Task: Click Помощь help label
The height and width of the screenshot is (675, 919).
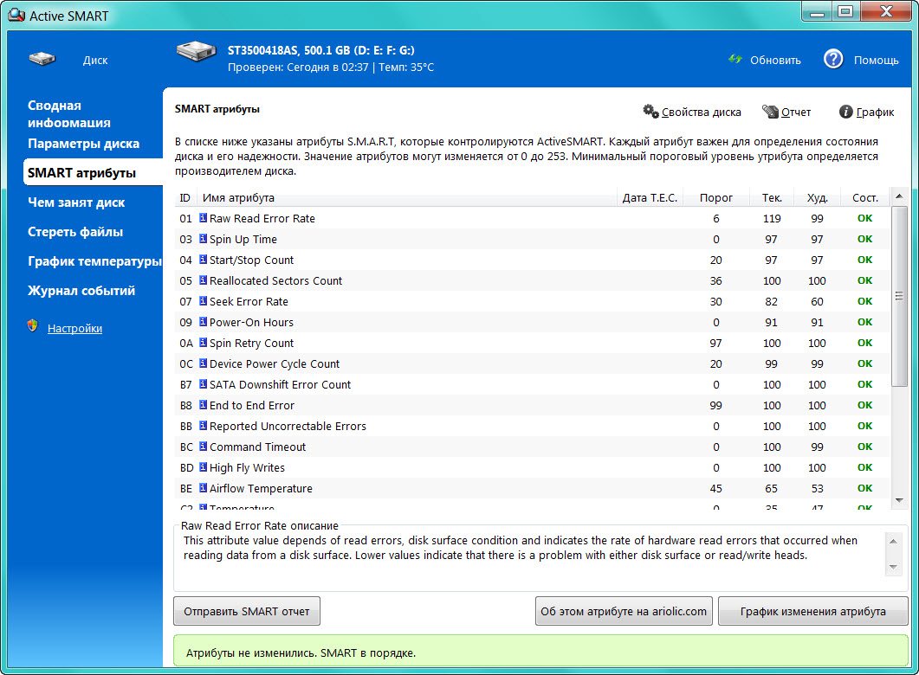Action: click(x=876, y=60)
